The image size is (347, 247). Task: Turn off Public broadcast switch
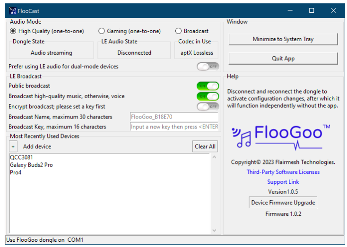[208, 86]
